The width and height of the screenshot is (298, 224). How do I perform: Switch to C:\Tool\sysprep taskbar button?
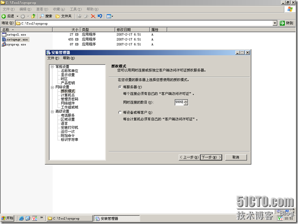(69, 218)
